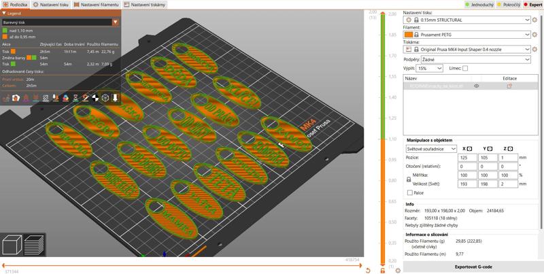The width and height of the screenshot is (544, 274).
Task: Click the Měřítka X scale field
Action: (467, 175)
